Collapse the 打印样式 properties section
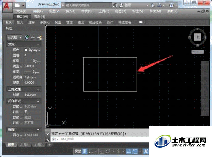Screen dimensions: 212x157 38,101
